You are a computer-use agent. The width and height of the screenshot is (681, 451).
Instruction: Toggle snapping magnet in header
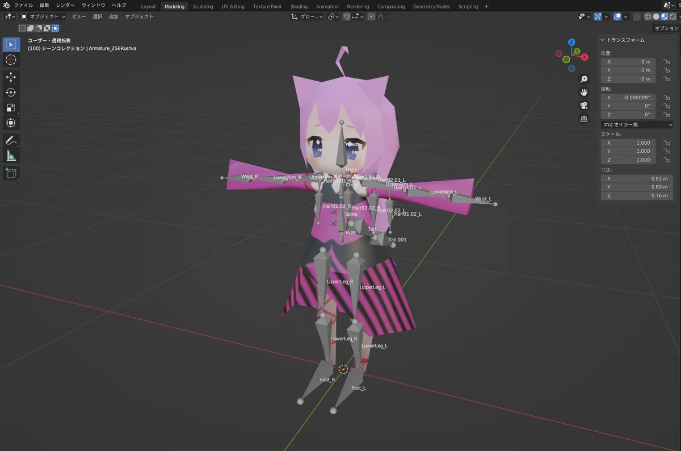pos(346,16)
